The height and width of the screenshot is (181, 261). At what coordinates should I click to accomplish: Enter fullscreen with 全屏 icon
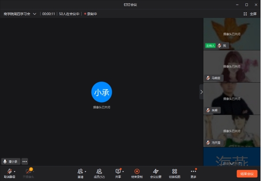[250, 14]
